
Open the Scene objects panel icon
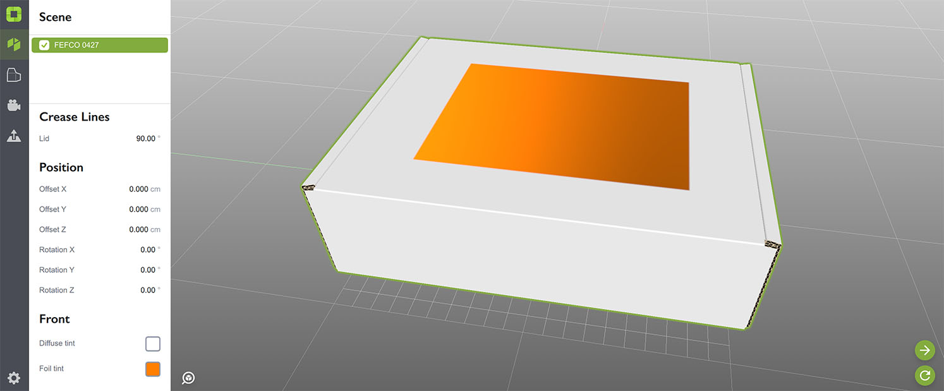click(14, 44)
